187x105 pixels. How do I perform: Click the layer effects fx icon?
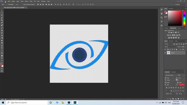point(170,99)
